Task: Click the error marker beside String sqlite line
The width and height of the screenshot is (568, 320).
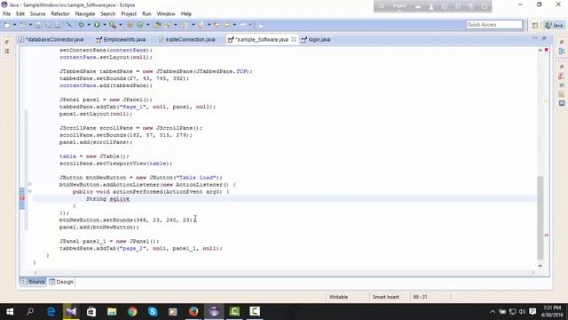Action: pyautogui.click(x=22, y=198)
